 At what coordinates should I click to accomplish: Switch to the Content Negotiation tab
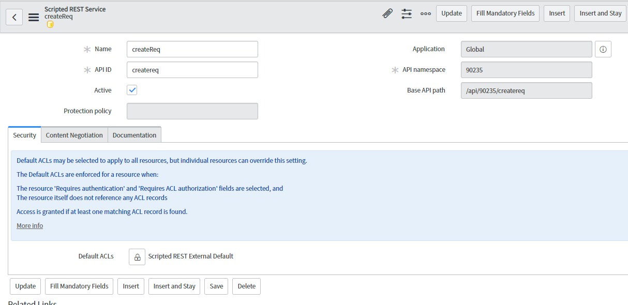74,135
